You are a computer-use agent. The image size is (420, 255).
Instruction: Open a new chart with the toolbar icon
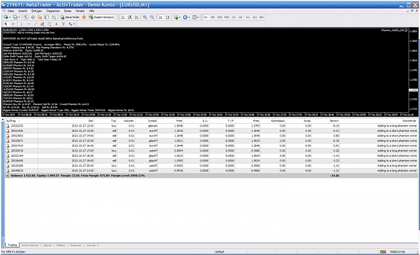coord(5,17)
